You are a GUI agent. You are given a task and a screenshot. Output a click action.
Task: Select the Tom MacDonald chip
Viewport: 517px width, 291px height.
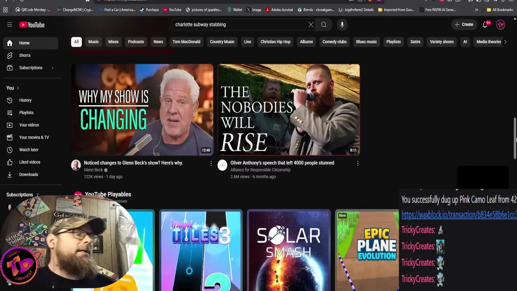[186, 42]
